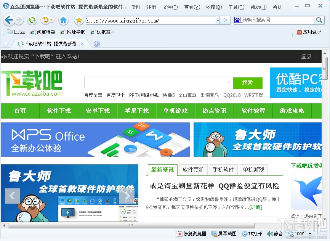Image resolution: width=330 pixels, height=241 pixels.
Task: Click the QQ2016 link
Action: tap(232, 95)
